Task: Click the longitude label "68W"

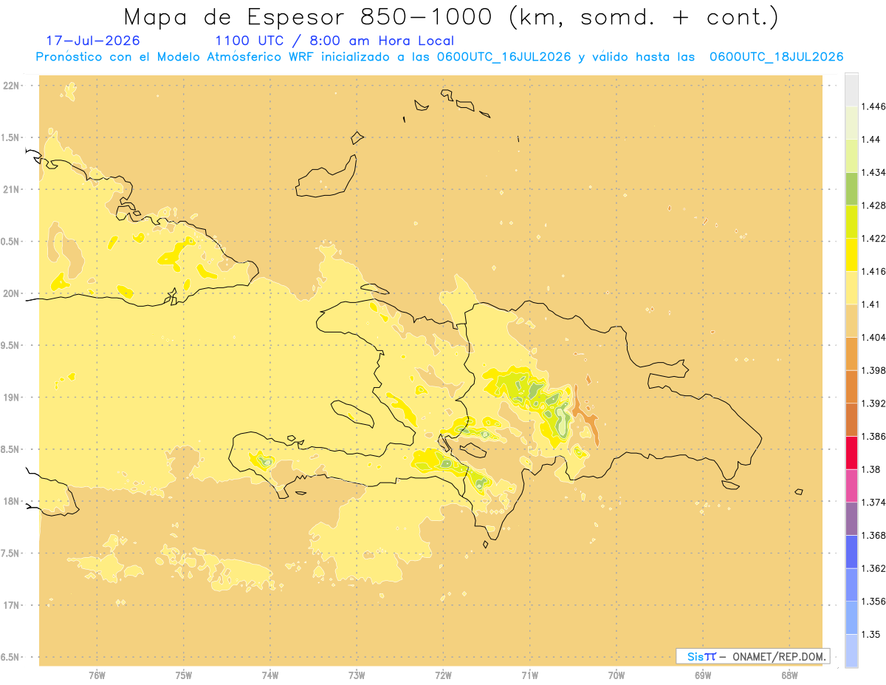Action: [x=789, y=675]
